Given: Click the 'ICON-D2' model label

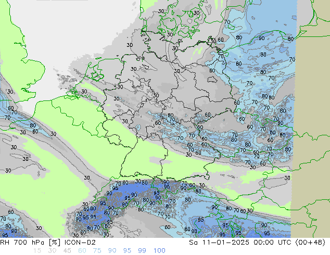Looking at the screenshot, I should 80,243.
